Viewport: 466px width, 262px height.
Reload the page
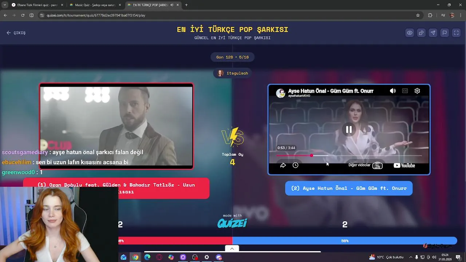23,15
